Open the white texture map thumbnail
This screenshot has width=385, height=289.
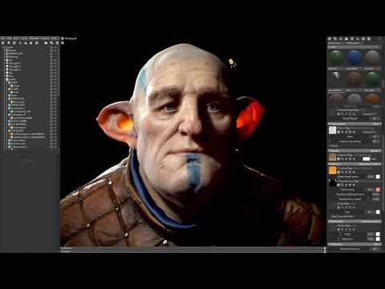tap(332, 130)
